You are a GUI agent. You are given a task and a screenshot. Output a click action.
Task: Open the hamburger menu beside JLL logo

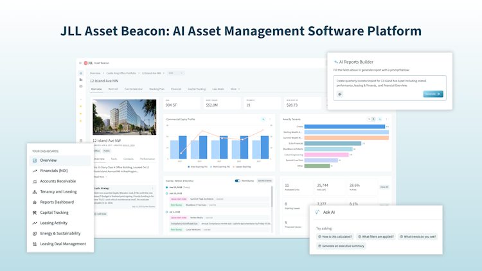click(80, 63)
